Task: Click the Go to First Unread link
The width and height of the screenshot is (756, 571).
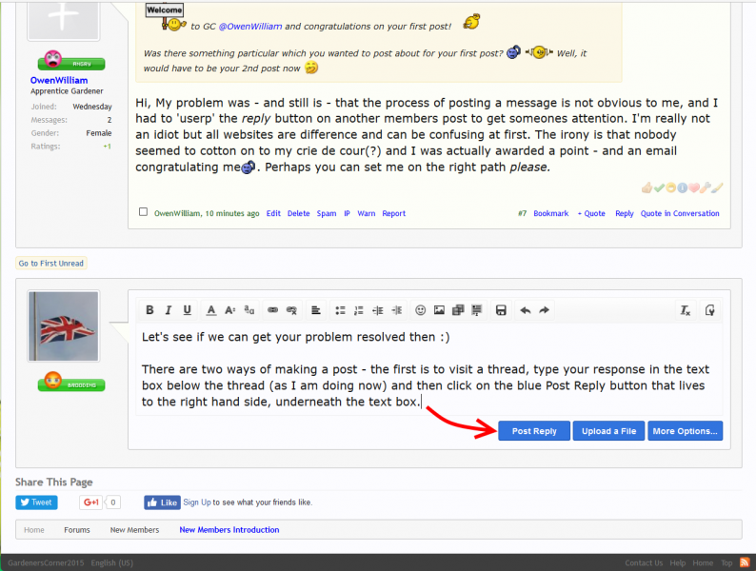Action: 50,264
